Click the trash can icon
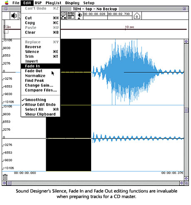The width and height of the screenshot is (191, 205). (5, 177)
